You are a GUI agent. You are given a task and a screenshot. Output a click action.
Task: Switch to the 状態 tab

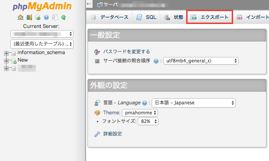pyautogui.click(x=173, y=17)
